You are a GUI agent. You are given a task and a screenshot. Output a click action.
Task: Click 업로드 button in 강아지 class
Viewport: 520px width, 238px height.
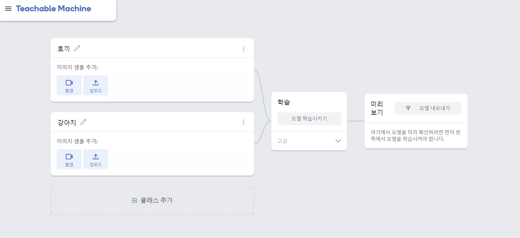click(96, 159)
